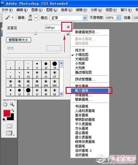This screenshot has width=138, height=165.
Task: Open the 图像(I) menu
Action: point(37,10)
